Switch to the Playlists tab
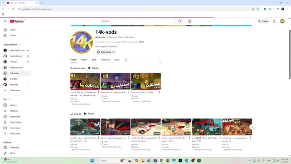The image size is (291, 164). tap(105, 60)
